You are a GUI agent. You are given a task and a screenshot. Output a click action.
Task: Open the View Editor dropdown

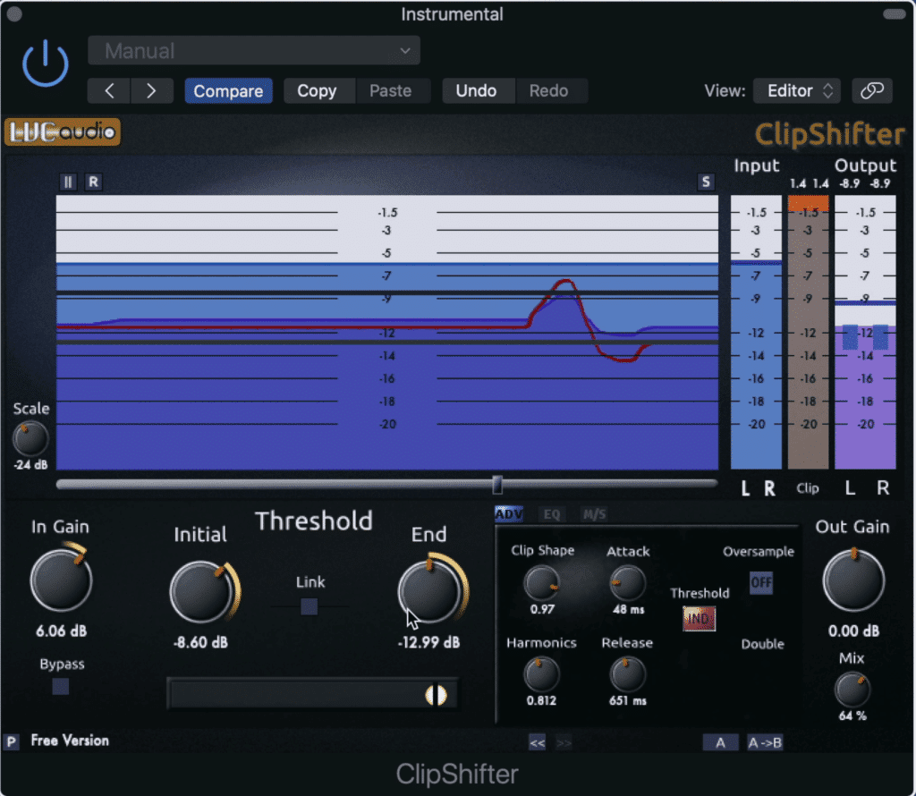click(x=797, y=90)
